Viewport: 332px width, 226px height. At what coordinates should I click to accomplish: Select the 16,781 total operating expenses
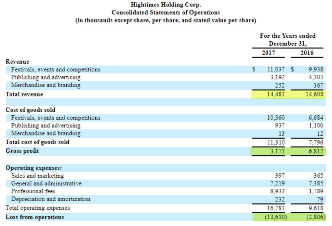tap(276, 208)
